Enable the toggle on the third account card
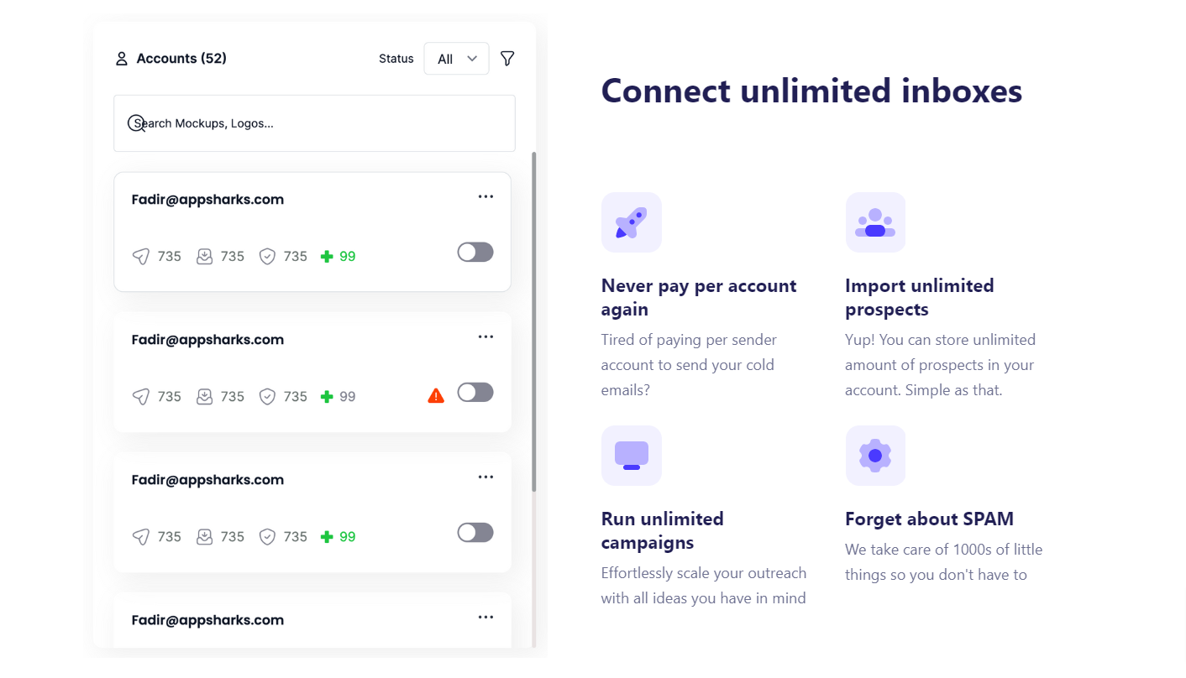 click(475, 532)
